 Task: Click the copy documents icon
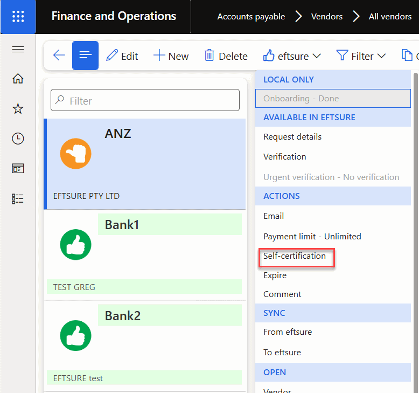(x=407, y=56)
